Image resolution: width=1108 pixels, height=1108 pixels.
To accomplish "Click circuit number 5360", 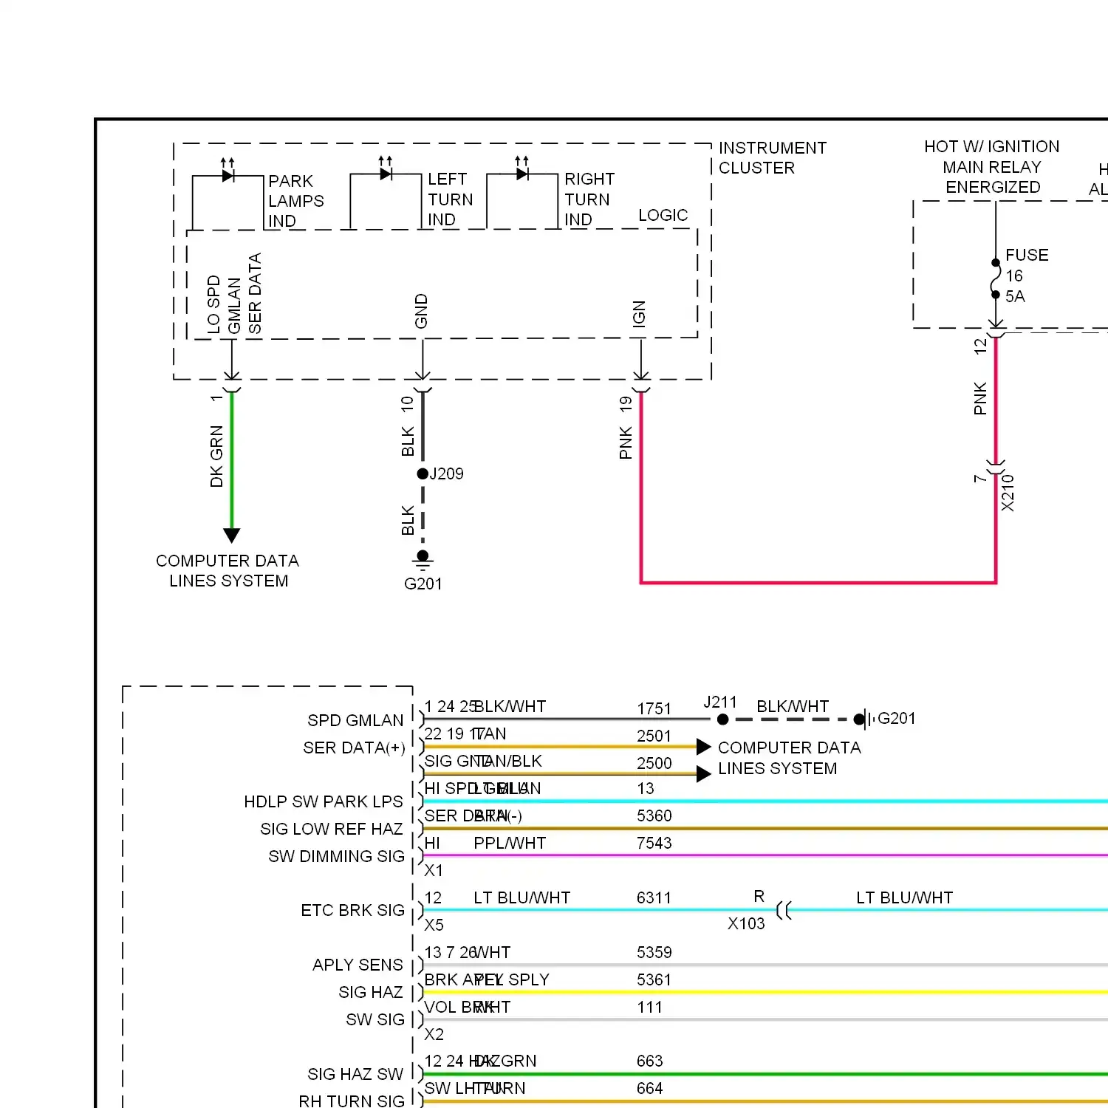I will [654, 815].
